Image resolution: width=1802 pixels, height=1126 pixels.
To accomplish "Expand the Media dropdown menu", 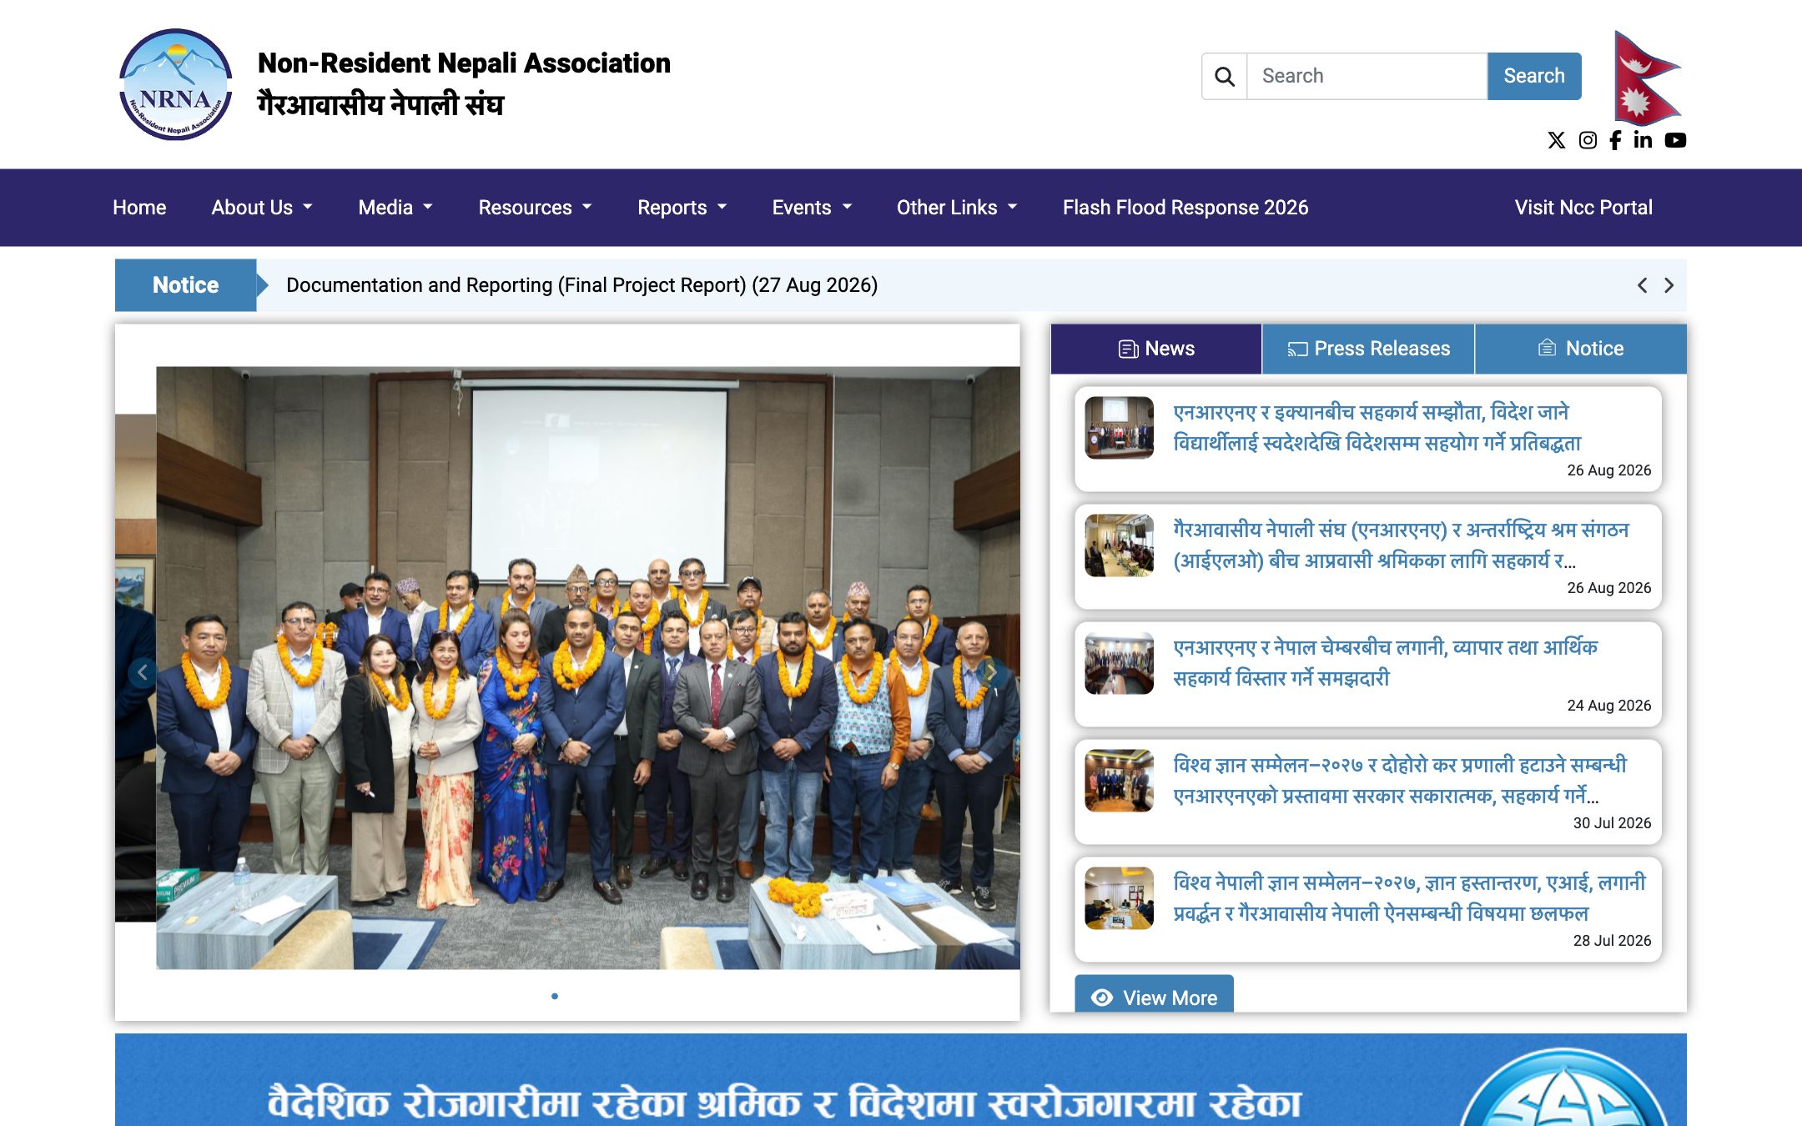I will click(395, 208).
